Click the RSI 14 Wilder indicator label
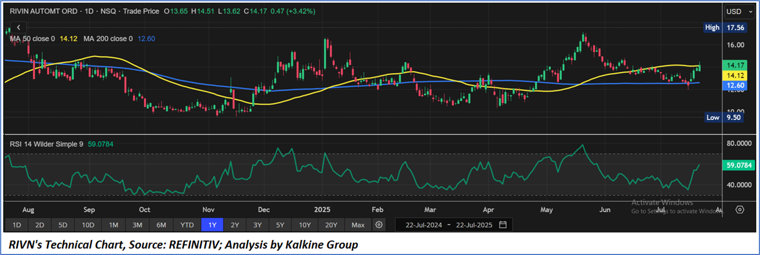This screenshot has height=255, width=760. [46, 144]
